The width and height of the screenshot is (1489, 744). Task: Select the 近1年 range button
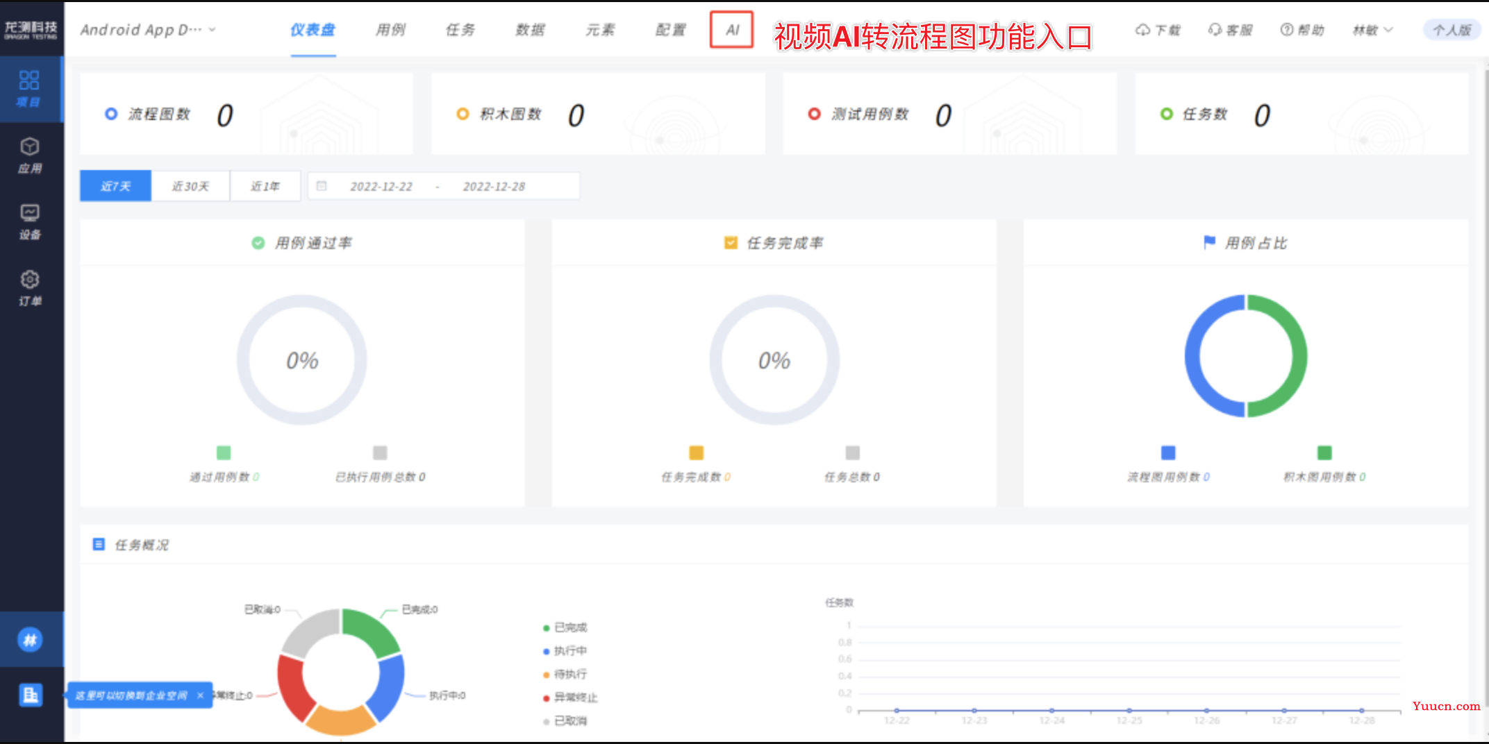pyautogui.click(x=265, y=186)
